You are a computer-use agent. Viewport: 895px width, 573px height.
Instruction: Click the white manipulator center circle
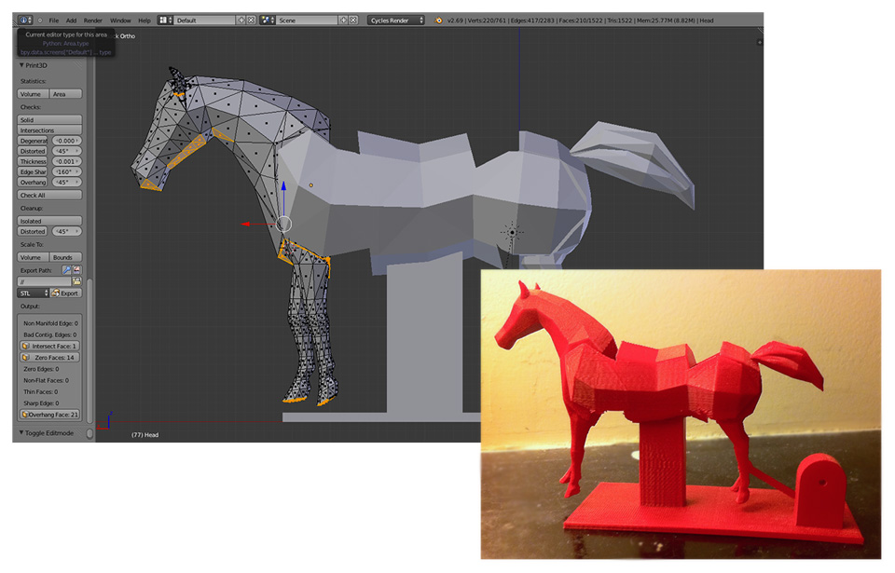[283, 224]
